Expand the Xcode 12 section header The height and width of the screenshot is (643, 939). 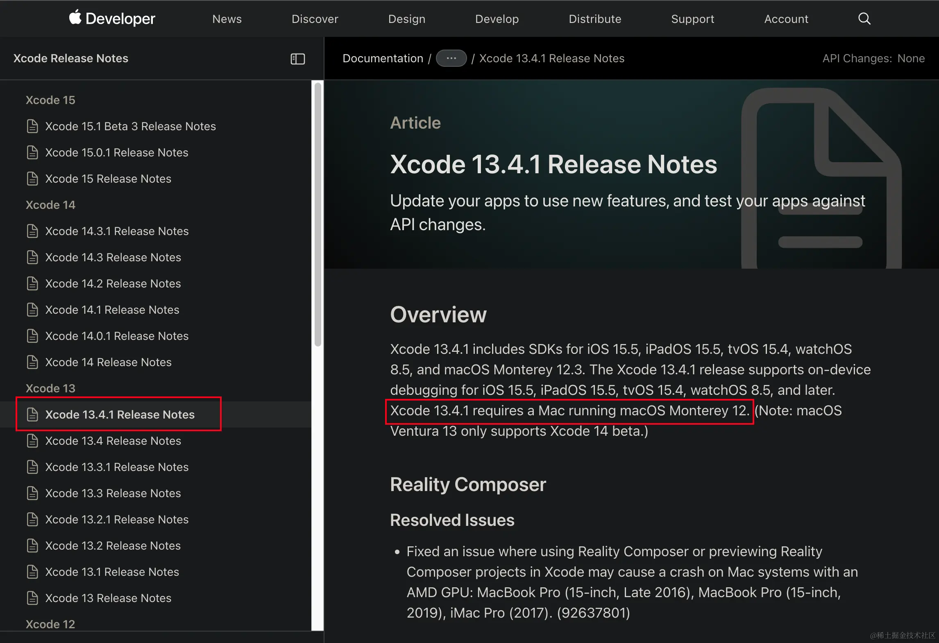[x=50, y=624]
